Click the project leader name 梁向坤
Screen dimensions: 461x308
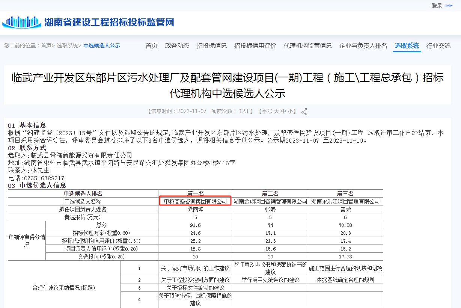[196, 209]
